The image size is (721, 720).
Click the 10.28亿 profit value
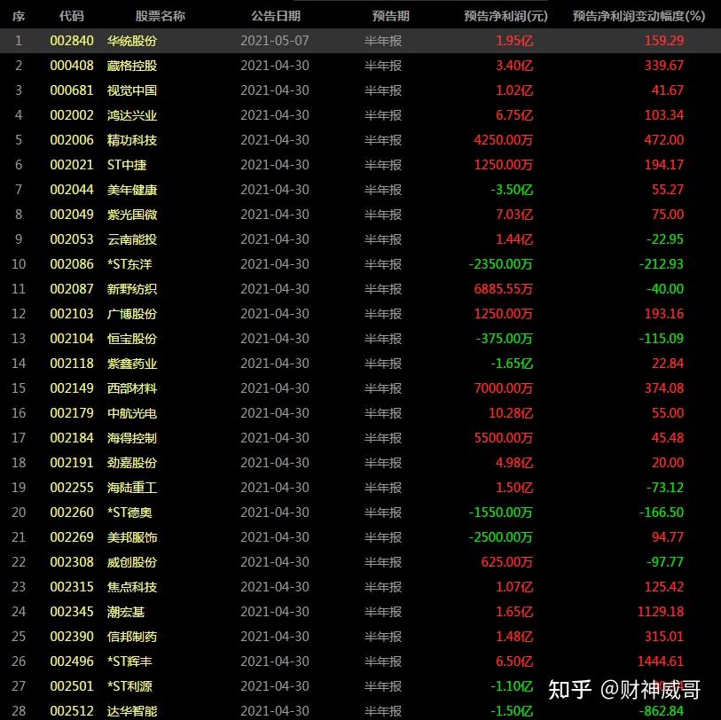511,413
